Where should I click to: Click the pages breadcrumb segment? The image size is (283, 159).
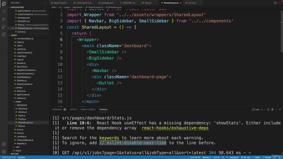(67, 7)
